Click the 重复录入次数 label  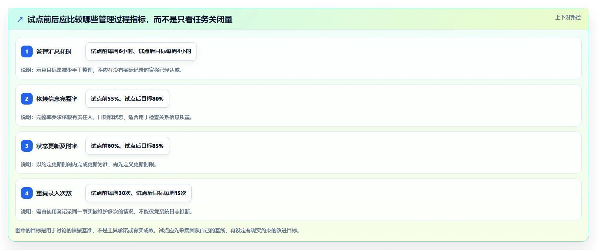pos(54,193)
